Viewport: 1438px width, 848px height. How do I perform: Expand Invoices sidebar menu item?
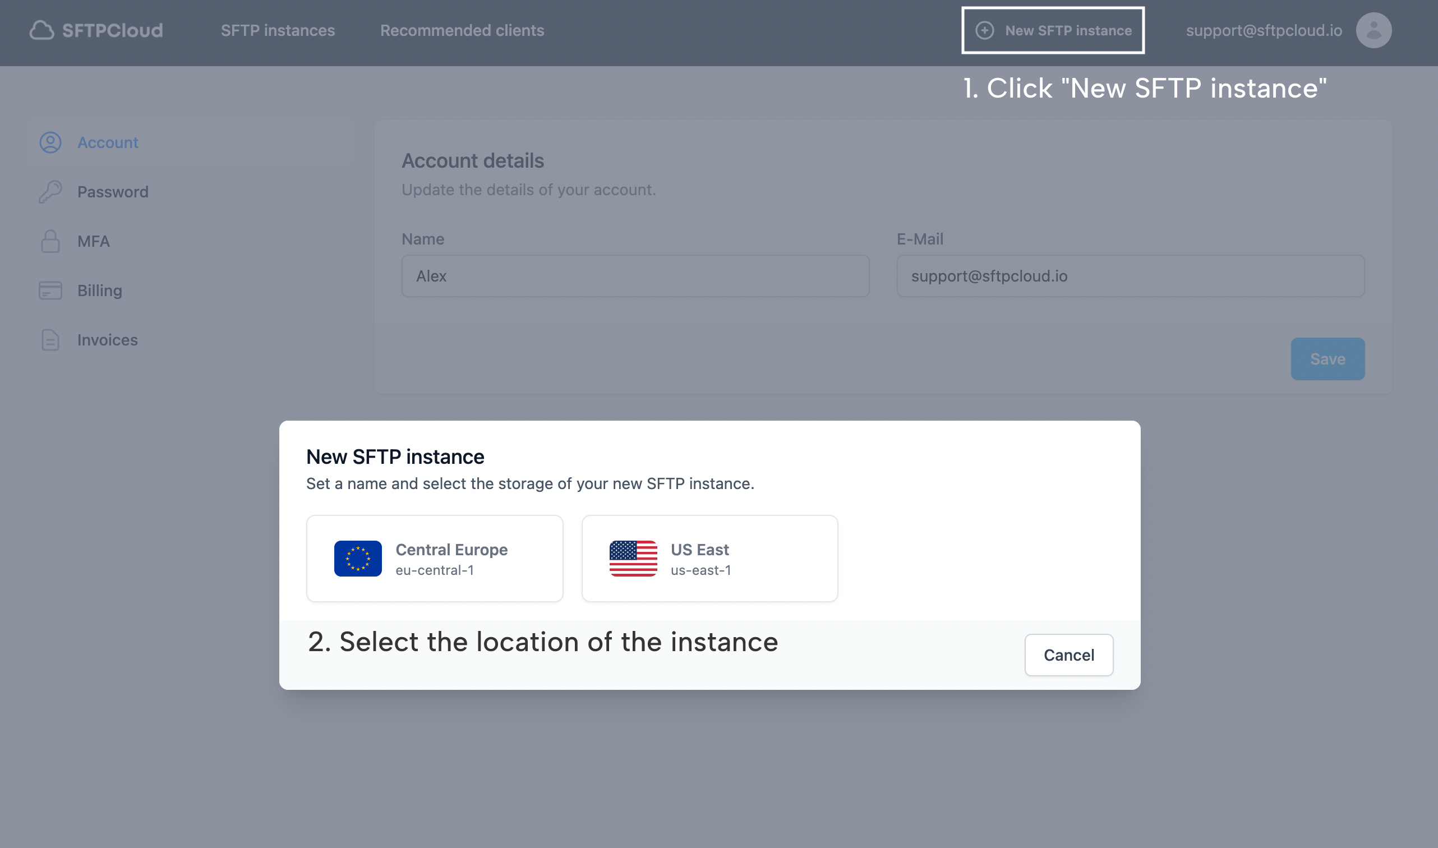(x=108, y=339)
